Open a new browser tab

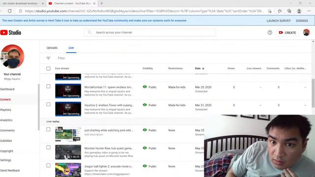click(x=102, y=3)
